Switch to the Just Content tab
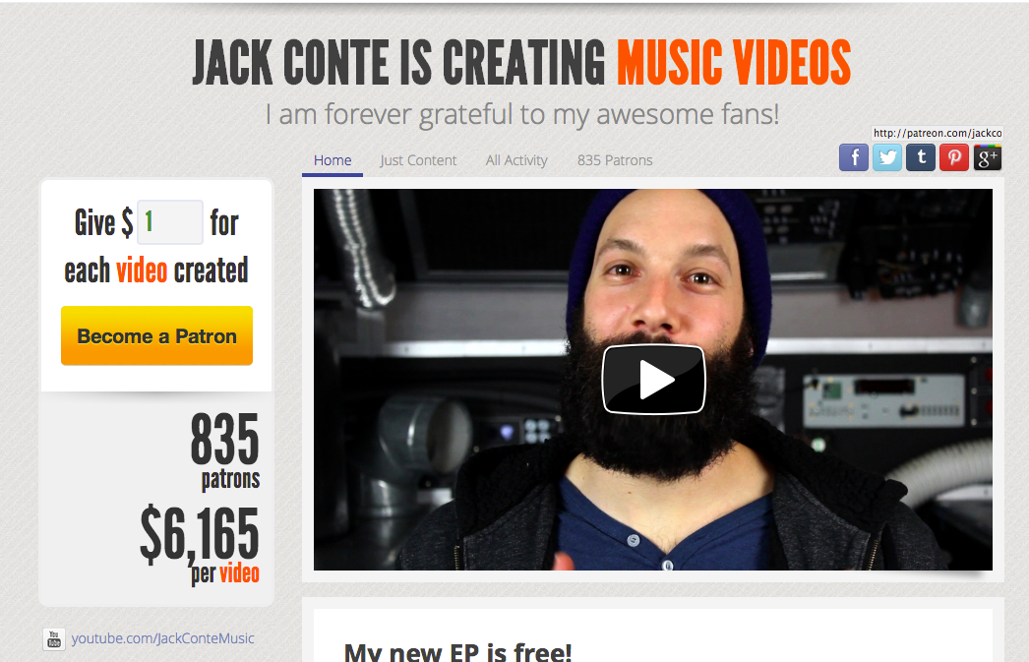 (x=418, y=160)
